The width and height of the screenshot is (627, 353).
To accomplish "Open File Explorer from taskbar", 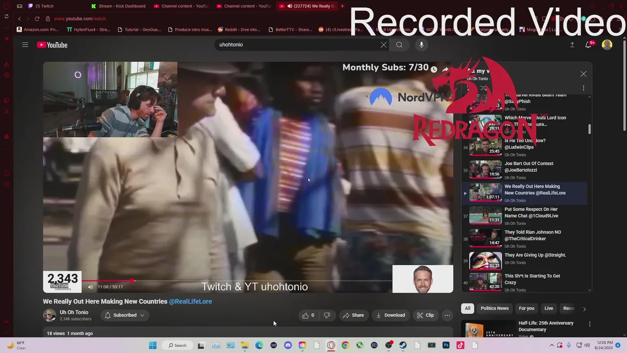I will coord(244,345).
